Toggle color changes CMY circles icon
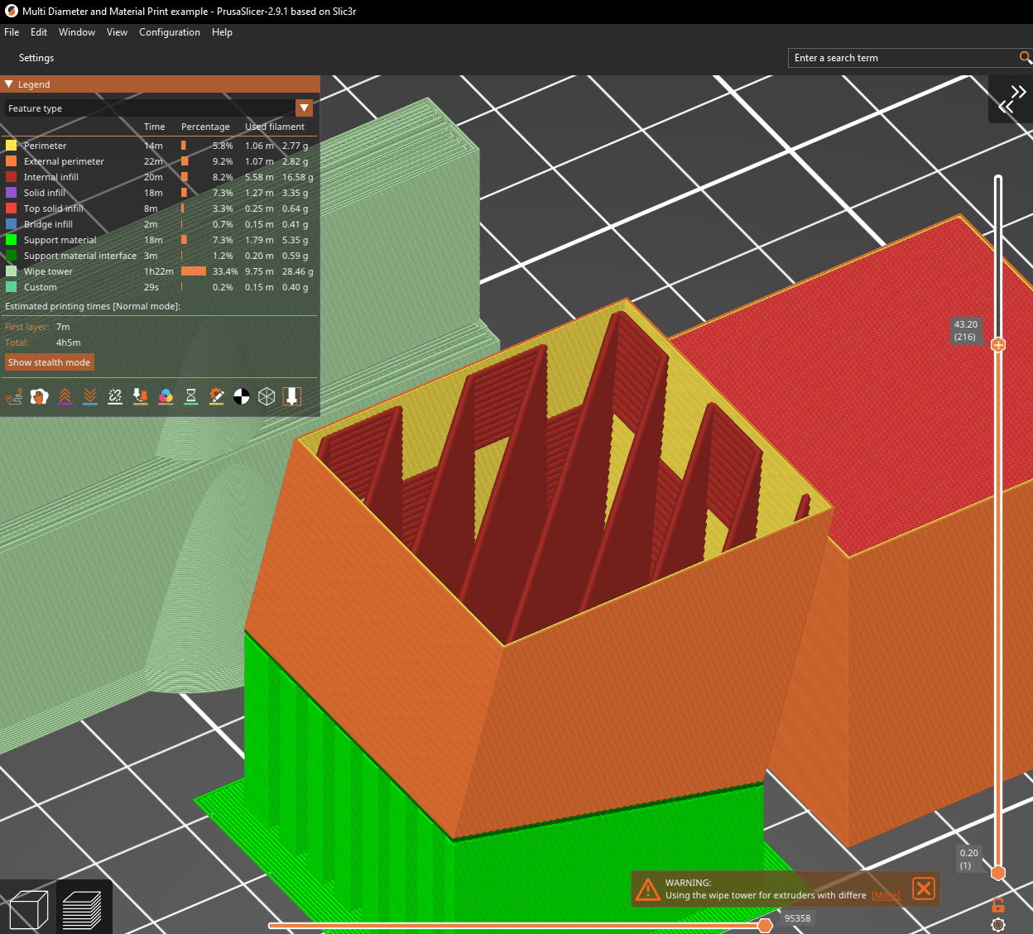Image resolution: width=1033 pixels, height=934 pixels. point(166,397)
